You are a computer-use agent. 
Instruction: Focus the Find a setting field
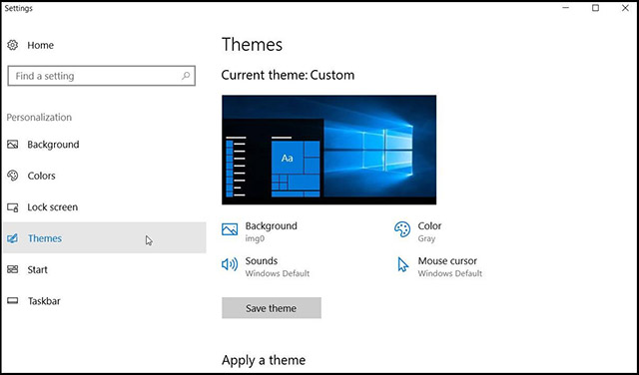(102, 76)
